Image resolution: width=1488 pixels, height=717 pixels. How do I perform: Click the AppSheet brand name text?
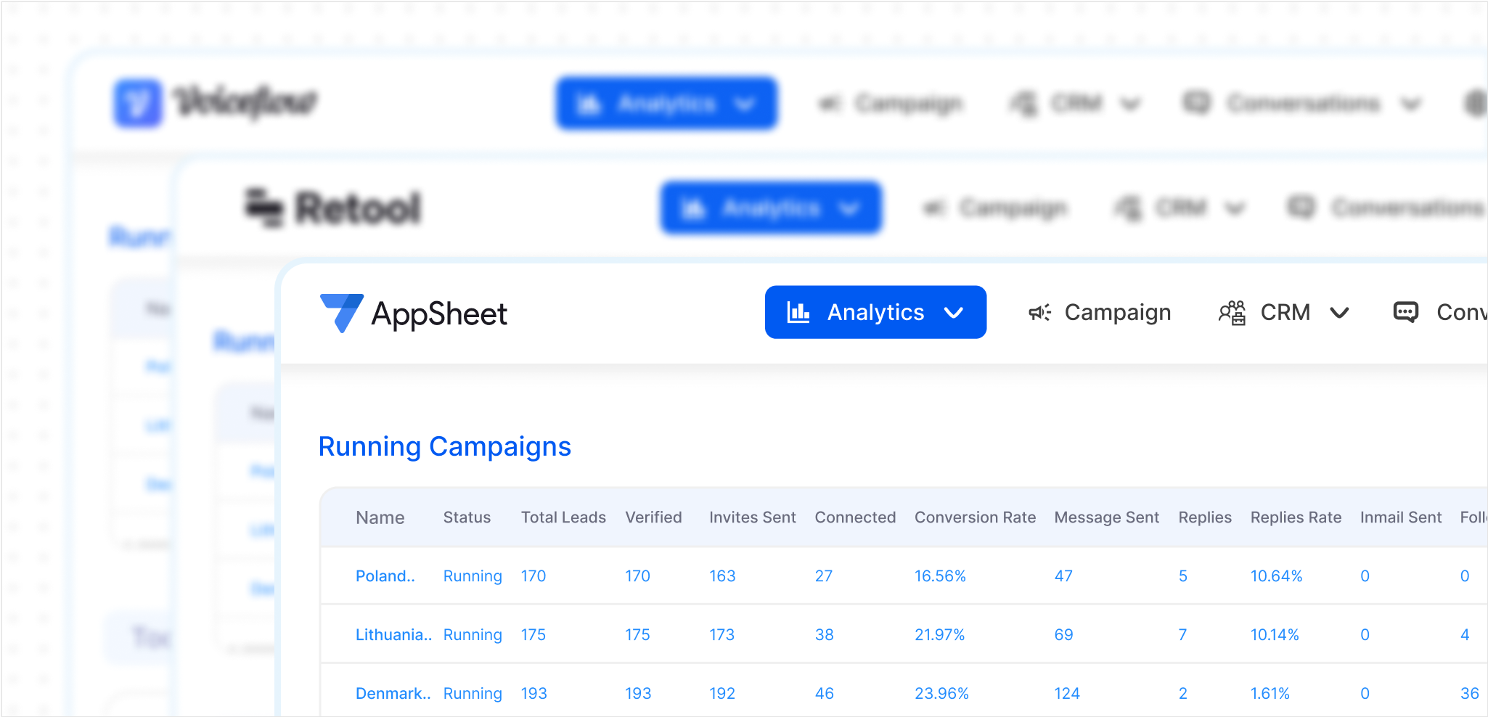439,314
